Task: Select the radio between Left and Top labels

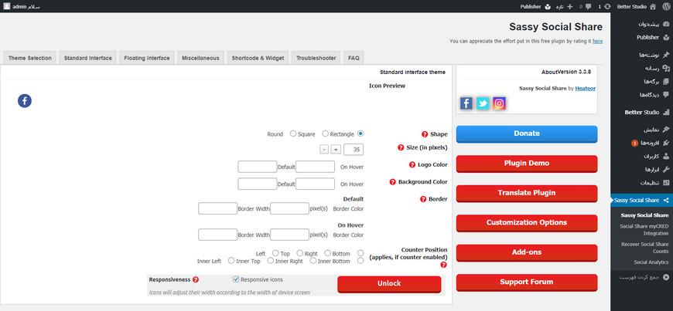Action: tap(275, 253)
